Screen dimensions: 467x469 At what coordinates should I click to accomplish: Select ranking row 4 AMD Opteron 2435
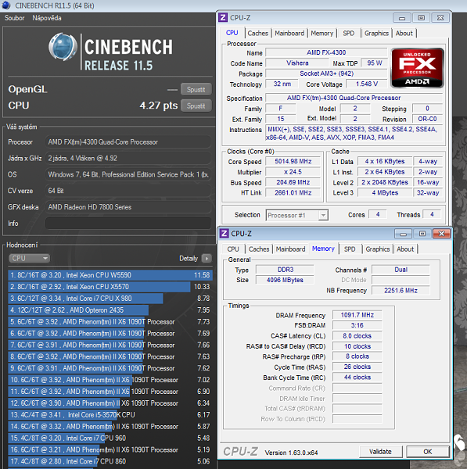[x=110, y=310]
